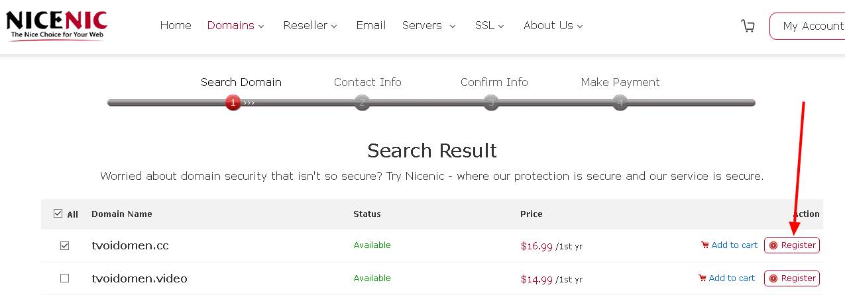Open the Email menu item

coord(370,26)
